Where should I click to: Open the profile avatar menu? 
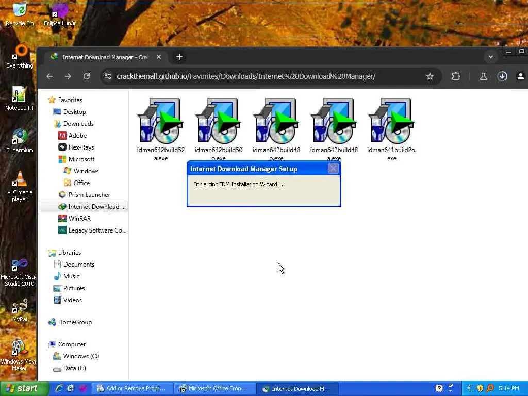point(521,76)
